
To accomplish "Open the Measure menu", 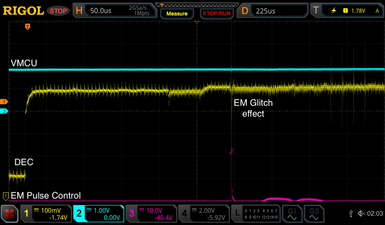I will coord(177,13).
